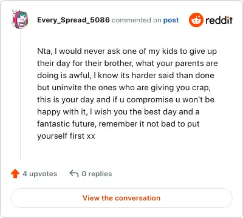Click the final line "yourself first xx"

click(x=66, y=136)
